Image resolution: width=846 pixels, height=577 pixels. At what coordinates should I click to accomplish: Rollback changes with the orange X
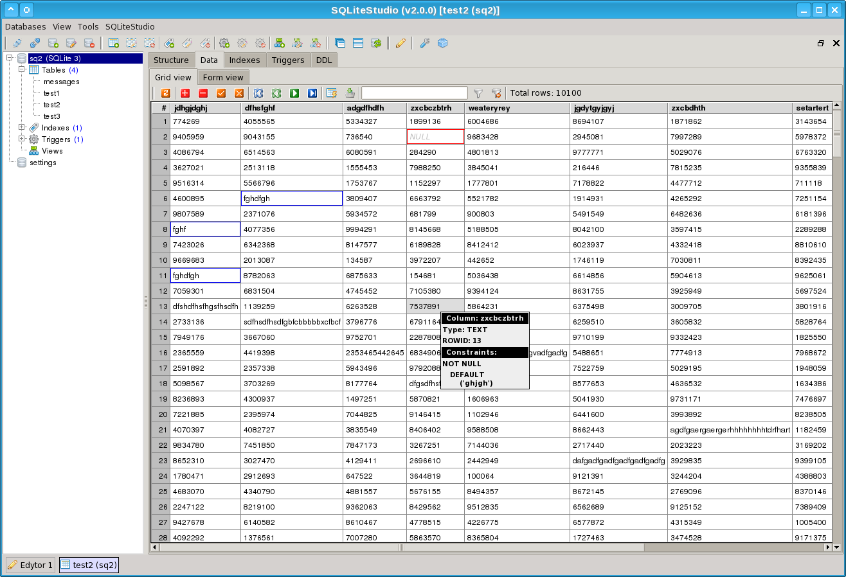239,93
